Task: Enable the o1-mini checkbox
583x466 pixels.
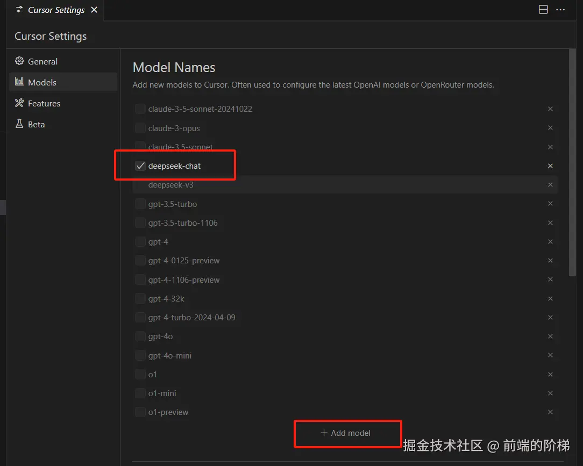Action: click(140, 393)
